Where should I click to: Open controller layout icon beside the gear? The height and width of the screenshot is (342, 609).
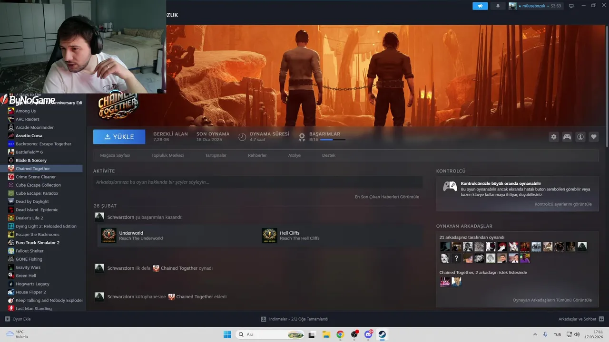pyautogui.click(x=567, y=137)
